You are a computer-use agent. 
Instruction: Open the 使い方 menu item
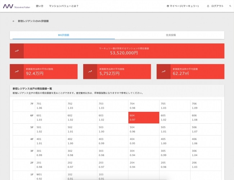point(40,6)
